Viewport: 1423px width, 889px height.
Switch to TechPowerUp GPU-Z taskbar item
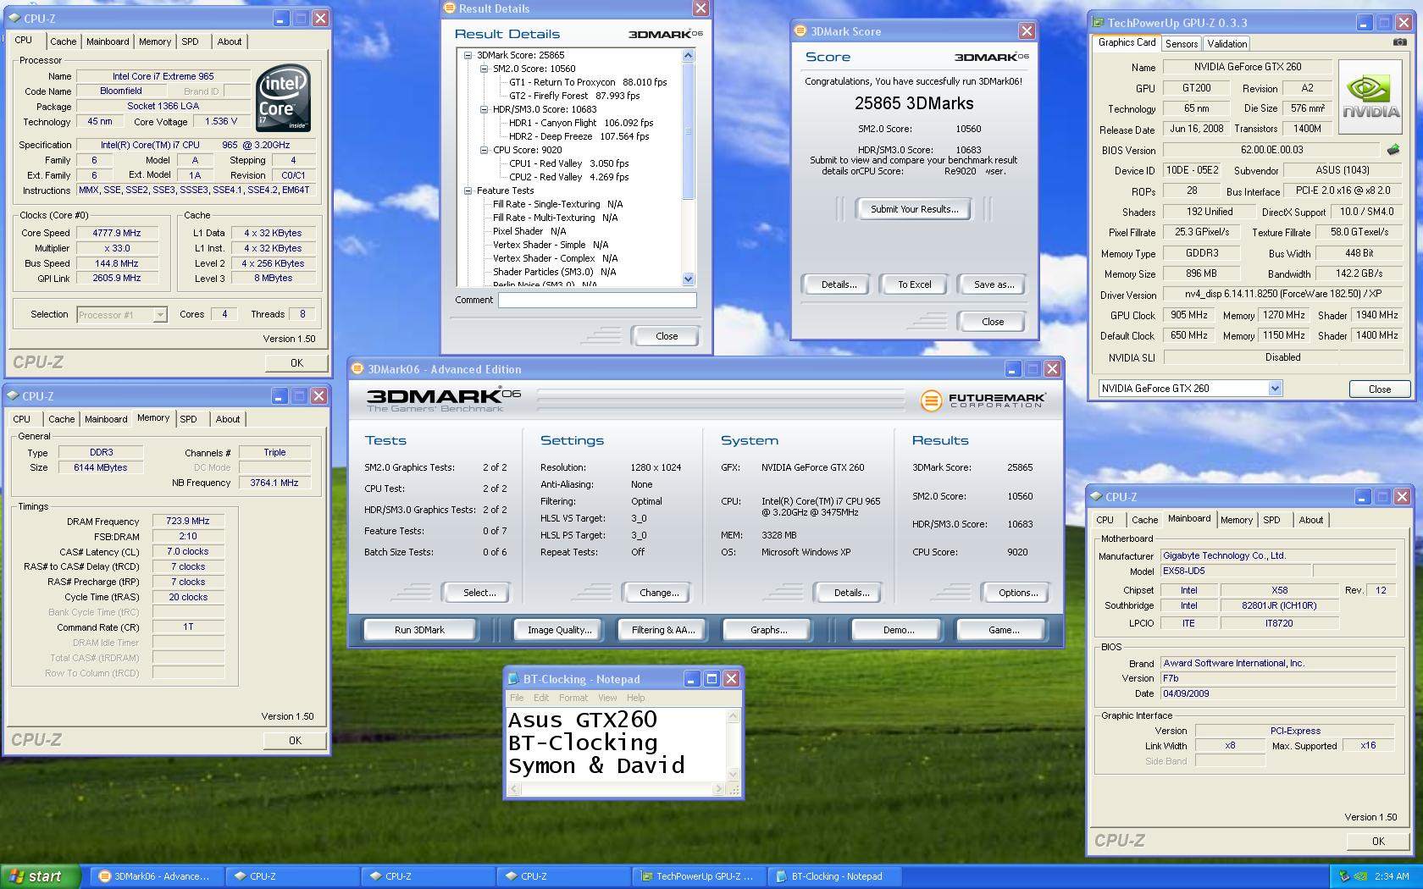698,876
